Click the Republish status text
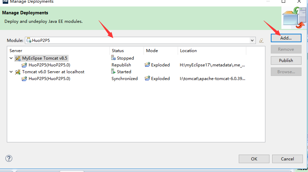The height and width of the screenshot is (172, 308). 121,65
